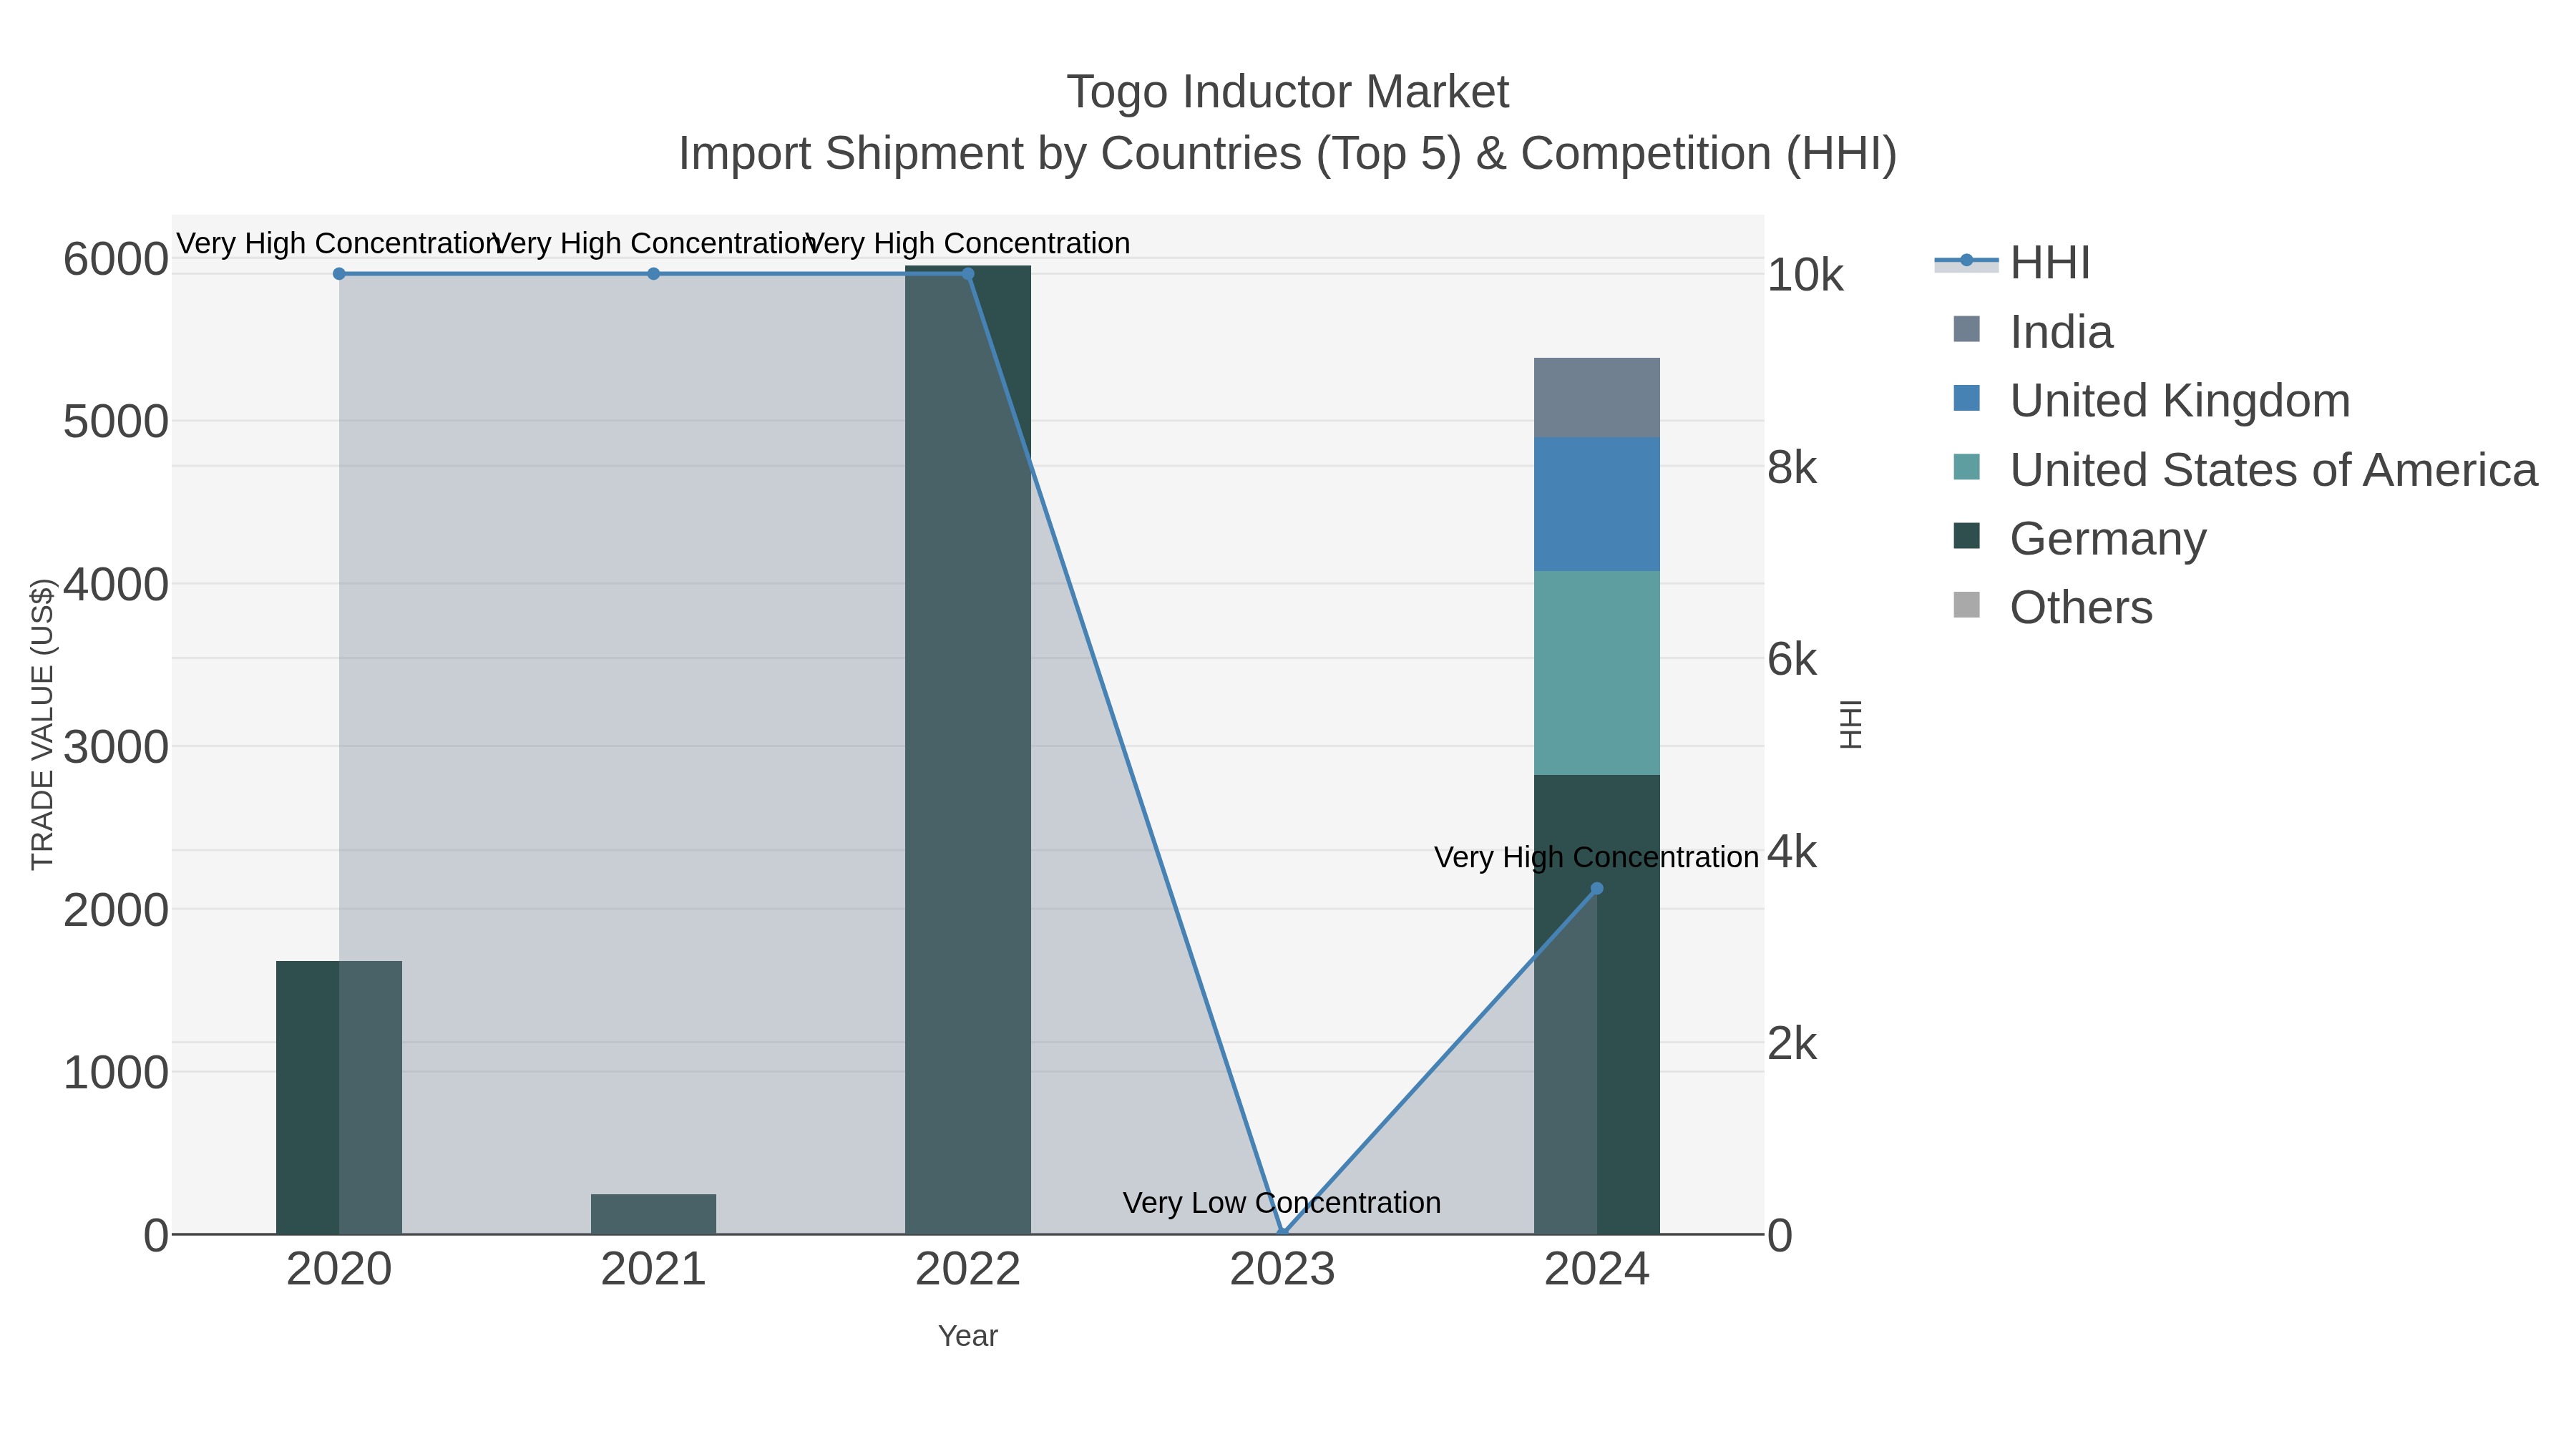
Task: Click the United Kingdom segment of 2024 bar
Action: [1597, 504]
